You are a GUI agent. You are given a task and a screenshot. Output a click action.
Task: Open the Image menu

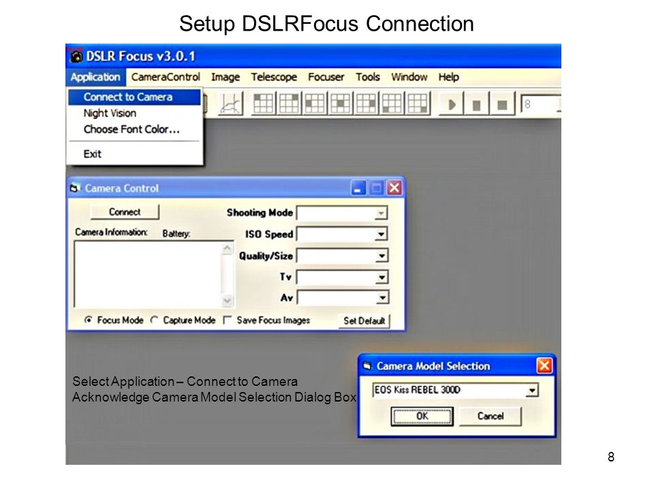pyautogui.click(x=225, y=77)
